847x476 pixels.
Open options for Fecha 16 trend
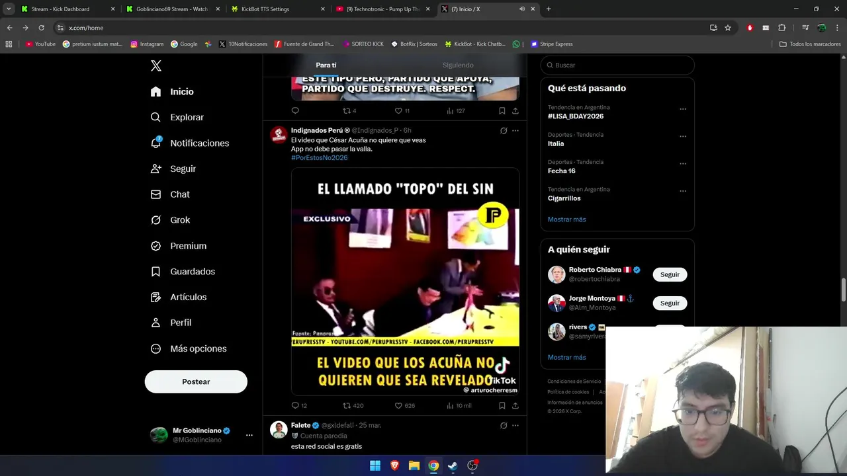coord(683,163)
